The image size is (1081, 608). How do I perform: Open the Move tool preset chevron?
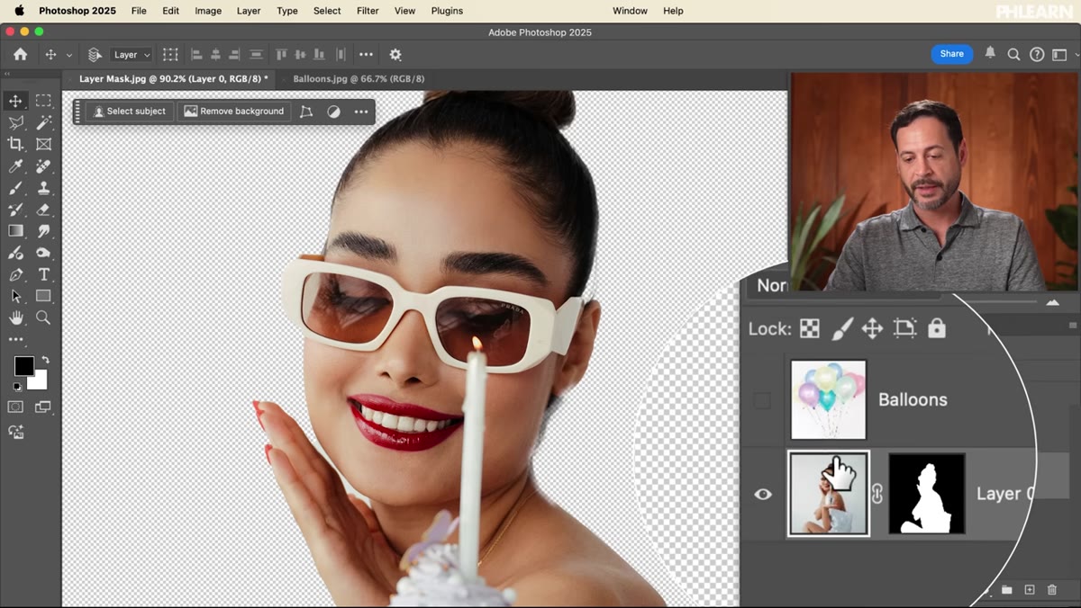pos(69,55)
